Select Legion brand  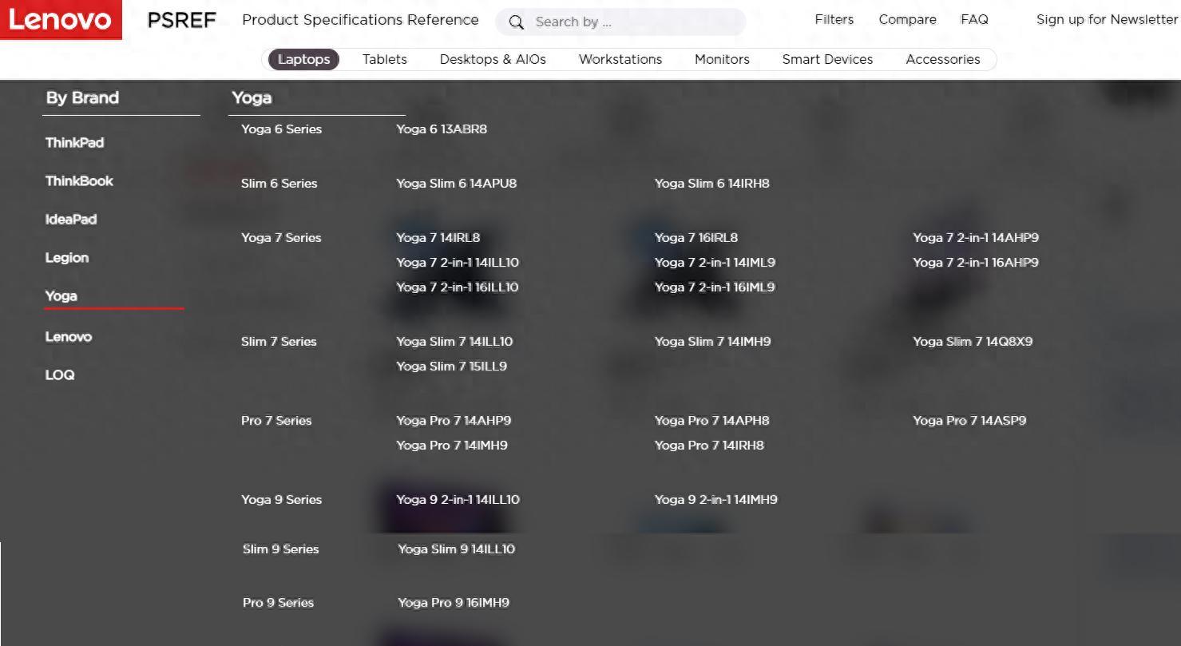tap(67, 257)
